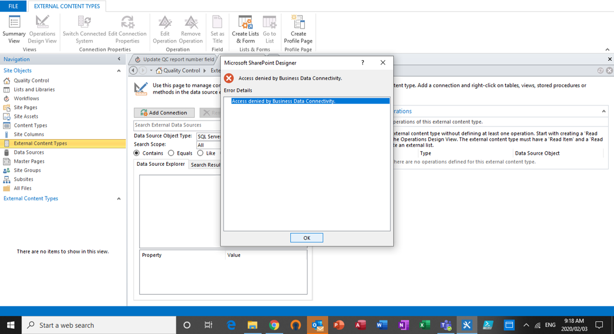Open breadcrumb history dropdown arrow
Image resolution: width=614 pixels, height=334 pixels.
pyautogui.click(x=152, y=70)
